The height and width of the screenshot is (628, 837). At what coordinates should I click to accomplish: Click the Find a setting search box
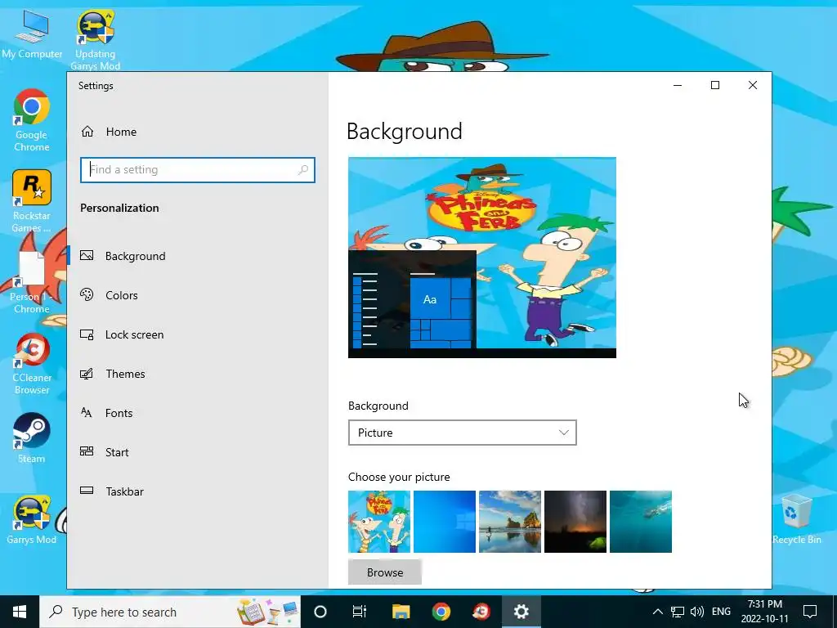(x=198, y=170)
